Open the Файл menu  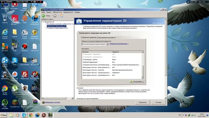click(x=43, y=12)
